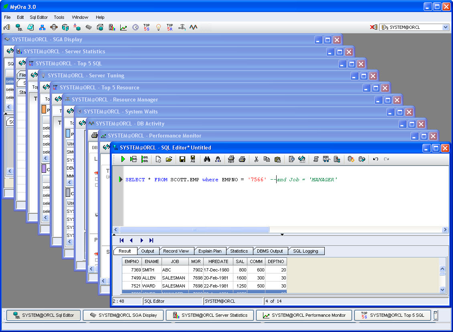The height and width of the screenshot is (332, 453).
Task: Open the Tools menu
Action: 59,17
